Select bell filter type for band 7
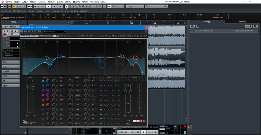 [x=101, y=110]
